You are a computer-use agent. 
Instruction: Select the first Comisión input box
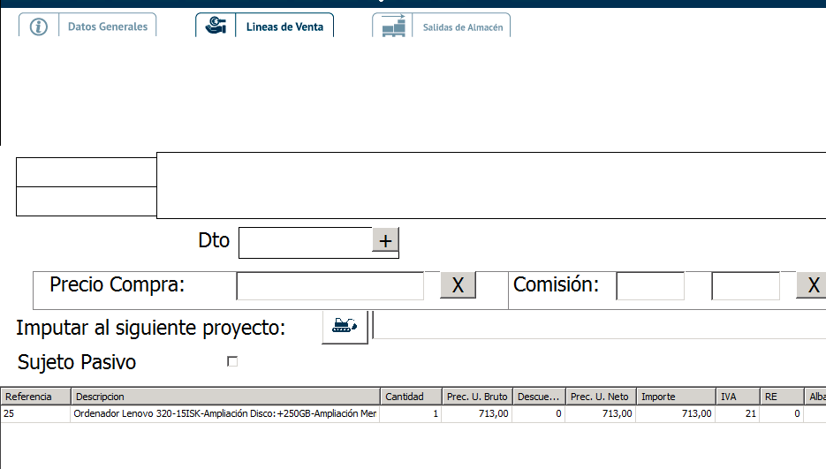pyautogui.click(x=650, y=285)
